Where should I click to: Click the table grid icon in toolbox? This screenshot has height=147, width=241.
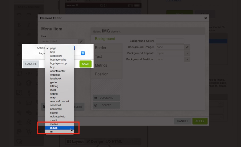tap(19, 73)
